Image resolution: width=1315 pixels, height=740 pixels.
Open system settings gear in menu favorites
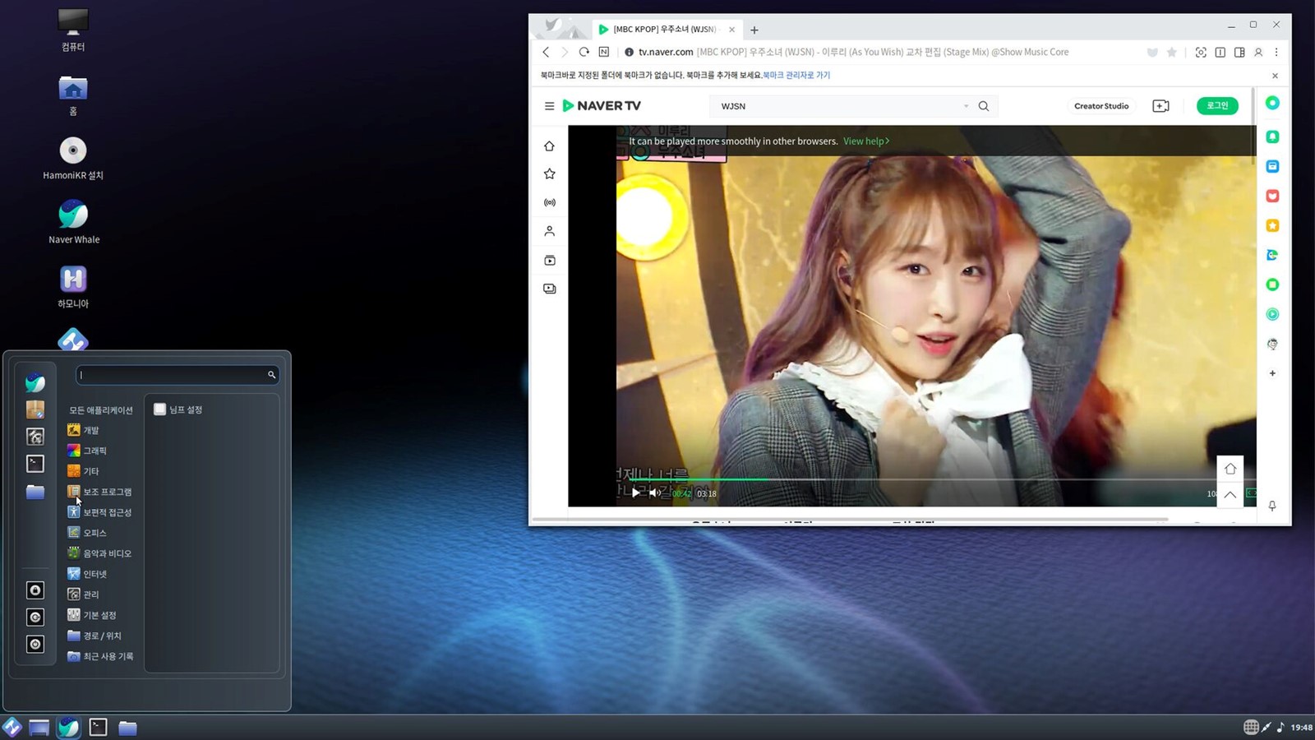coord(35,437)
